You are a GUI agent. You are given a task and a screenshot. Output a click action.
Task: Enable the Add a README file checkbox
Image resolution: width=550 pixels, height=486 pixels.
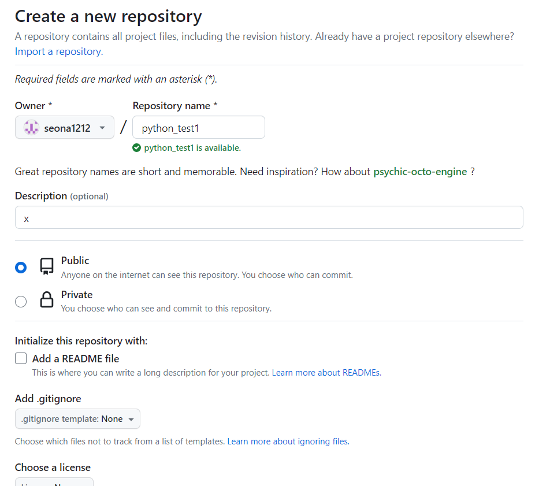coord(21,358)
